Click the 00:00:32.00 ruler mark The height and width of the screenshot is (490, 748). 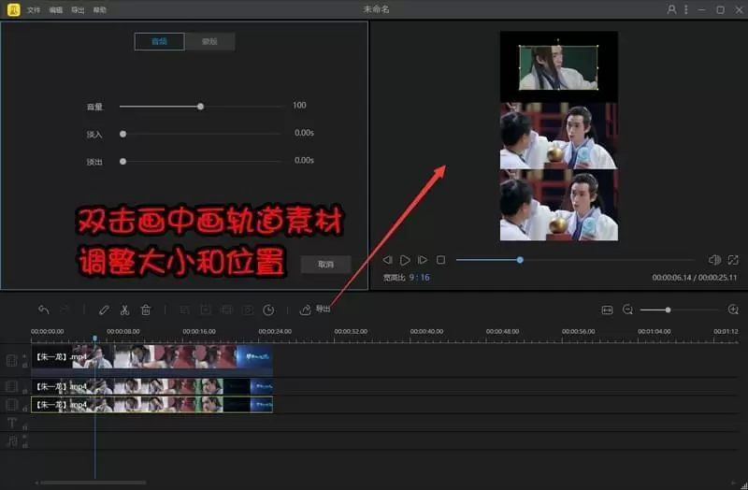tap(351, 331)
